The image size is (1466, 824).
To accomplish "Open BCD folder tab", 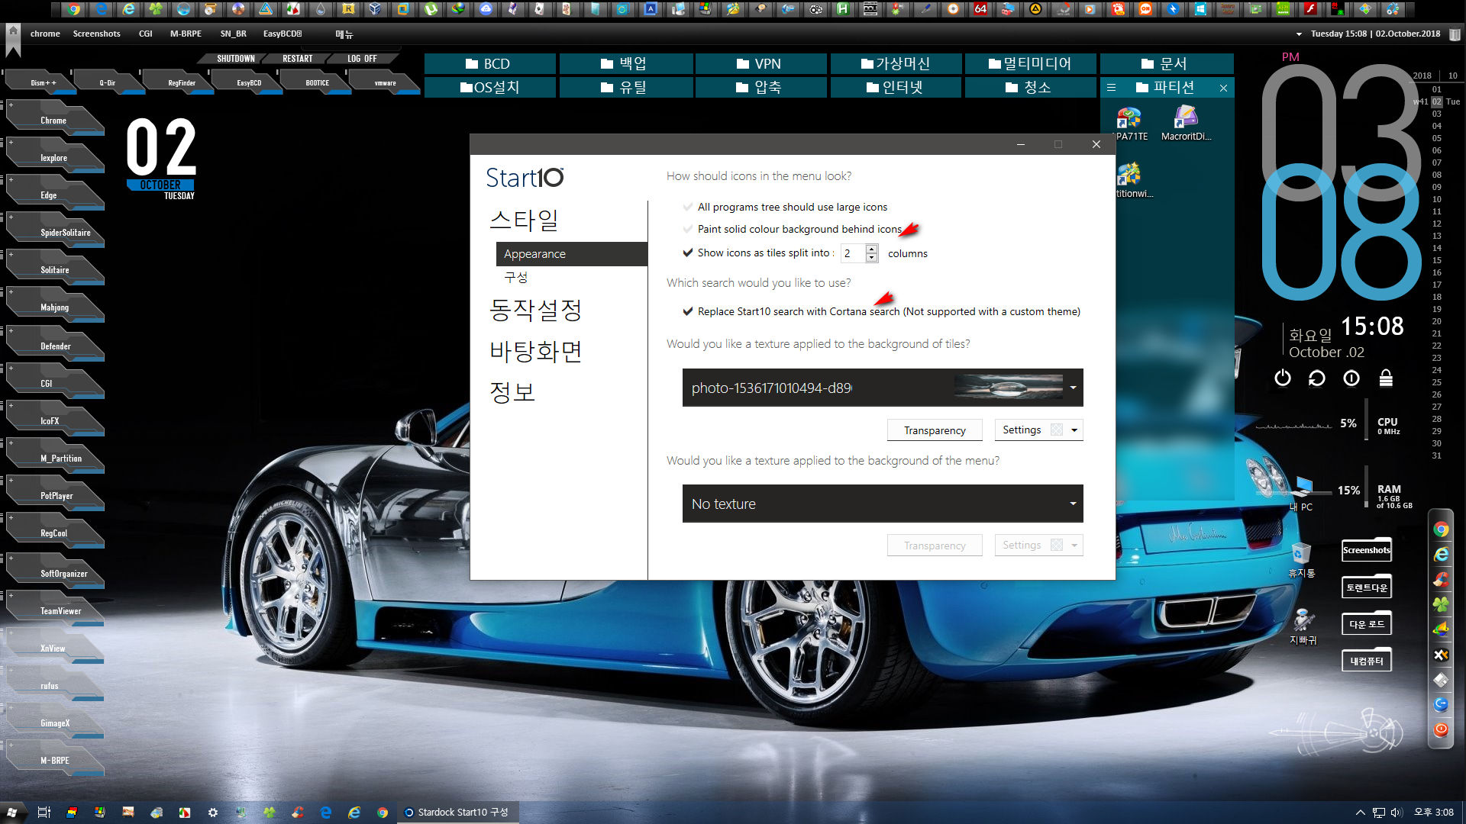I will [x=489, y=64].
